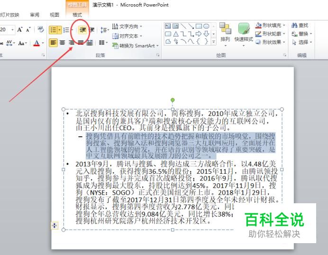Click the AutoFit options button beside text box
328x255 pixels.
pyautogui.click(x=55, y=226)
